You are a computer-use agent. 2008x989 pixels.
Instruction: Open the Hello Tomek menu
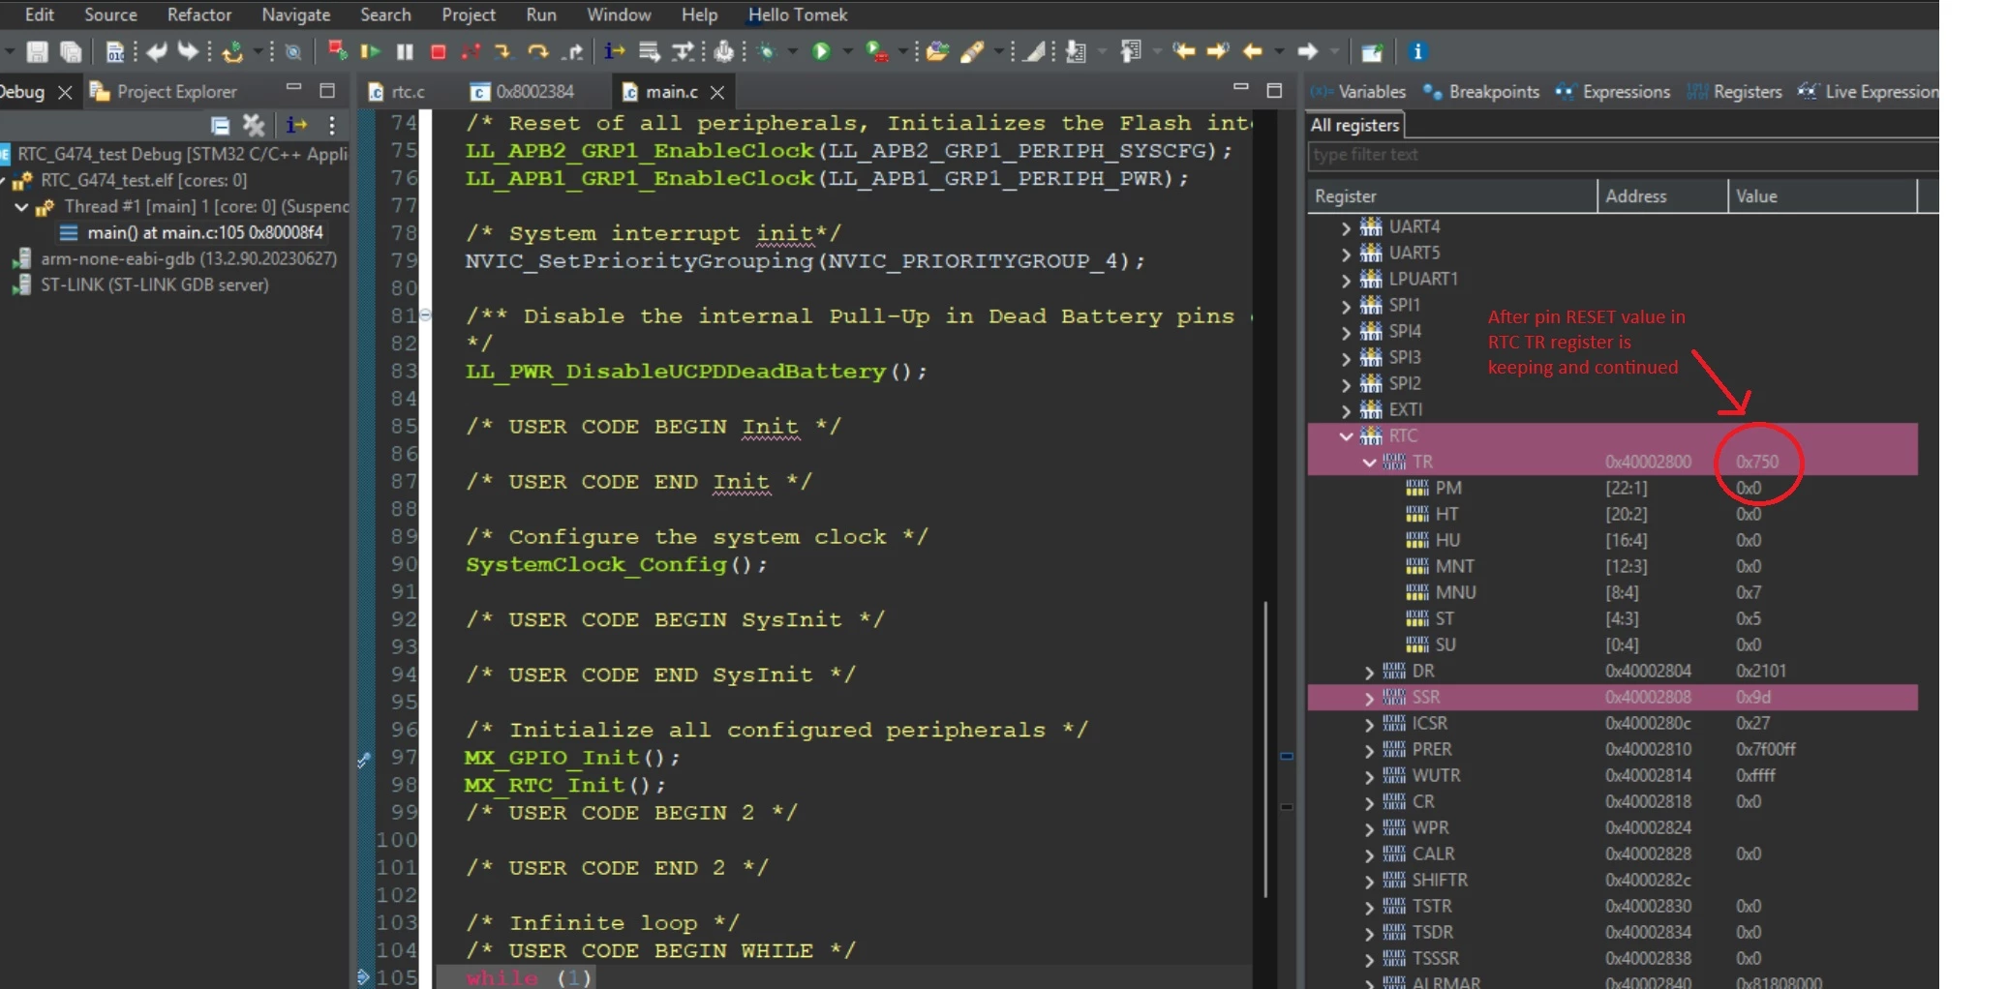(x=797, y=15)
